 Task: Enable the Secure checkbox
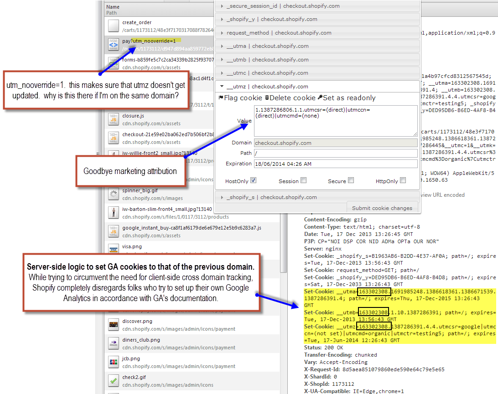[351, 180]
